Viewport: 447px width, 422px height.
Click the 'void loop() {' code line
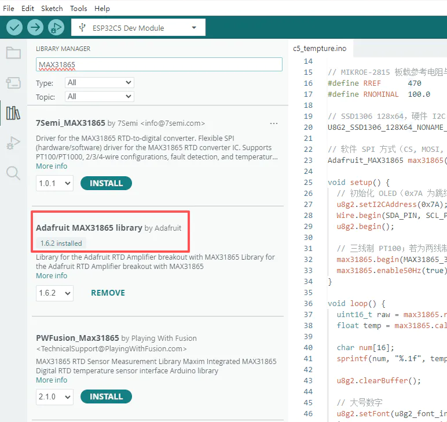click(357, 303)
